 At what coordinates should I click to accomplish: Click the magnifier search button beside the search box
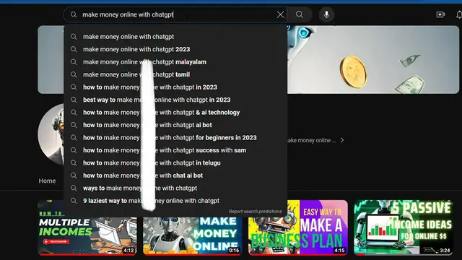[x=300, y=14]
